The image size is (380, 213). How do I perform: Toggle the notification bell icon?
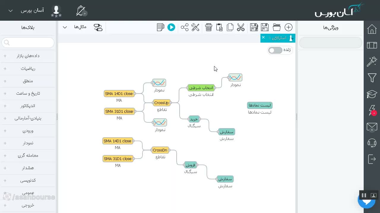pyautogui.click(x=81, y=11)
